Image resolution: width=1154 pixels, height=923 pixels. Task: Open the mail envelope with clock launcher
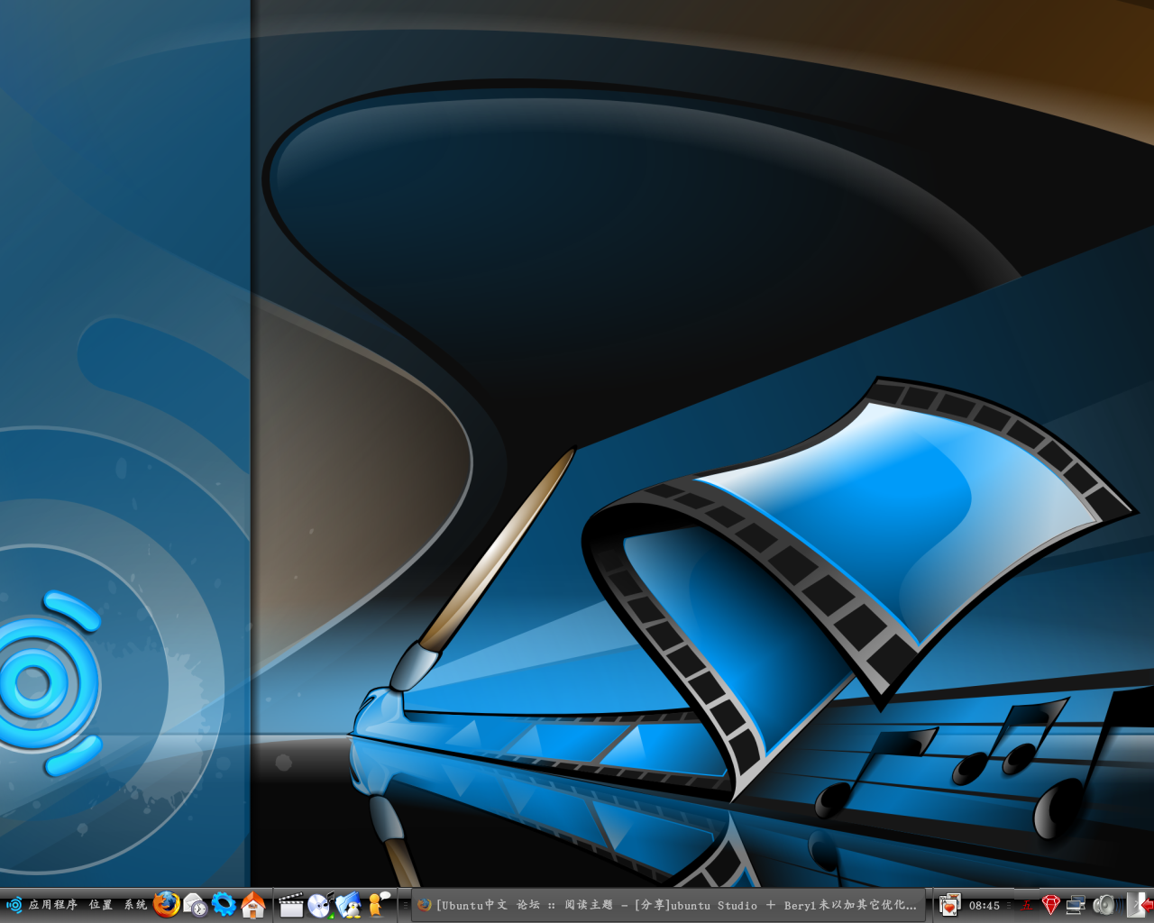(x=195, y=904)
